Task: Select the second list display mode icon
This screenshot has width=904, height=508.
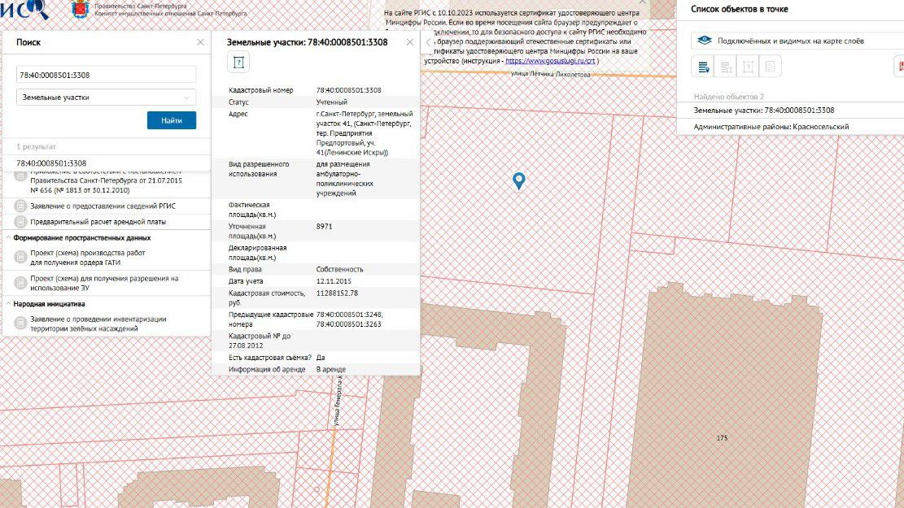Action: (725, 67)
